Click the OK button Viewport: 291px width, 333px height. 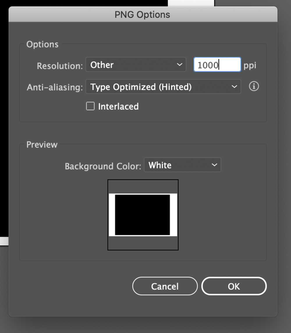tap(234, 286)
